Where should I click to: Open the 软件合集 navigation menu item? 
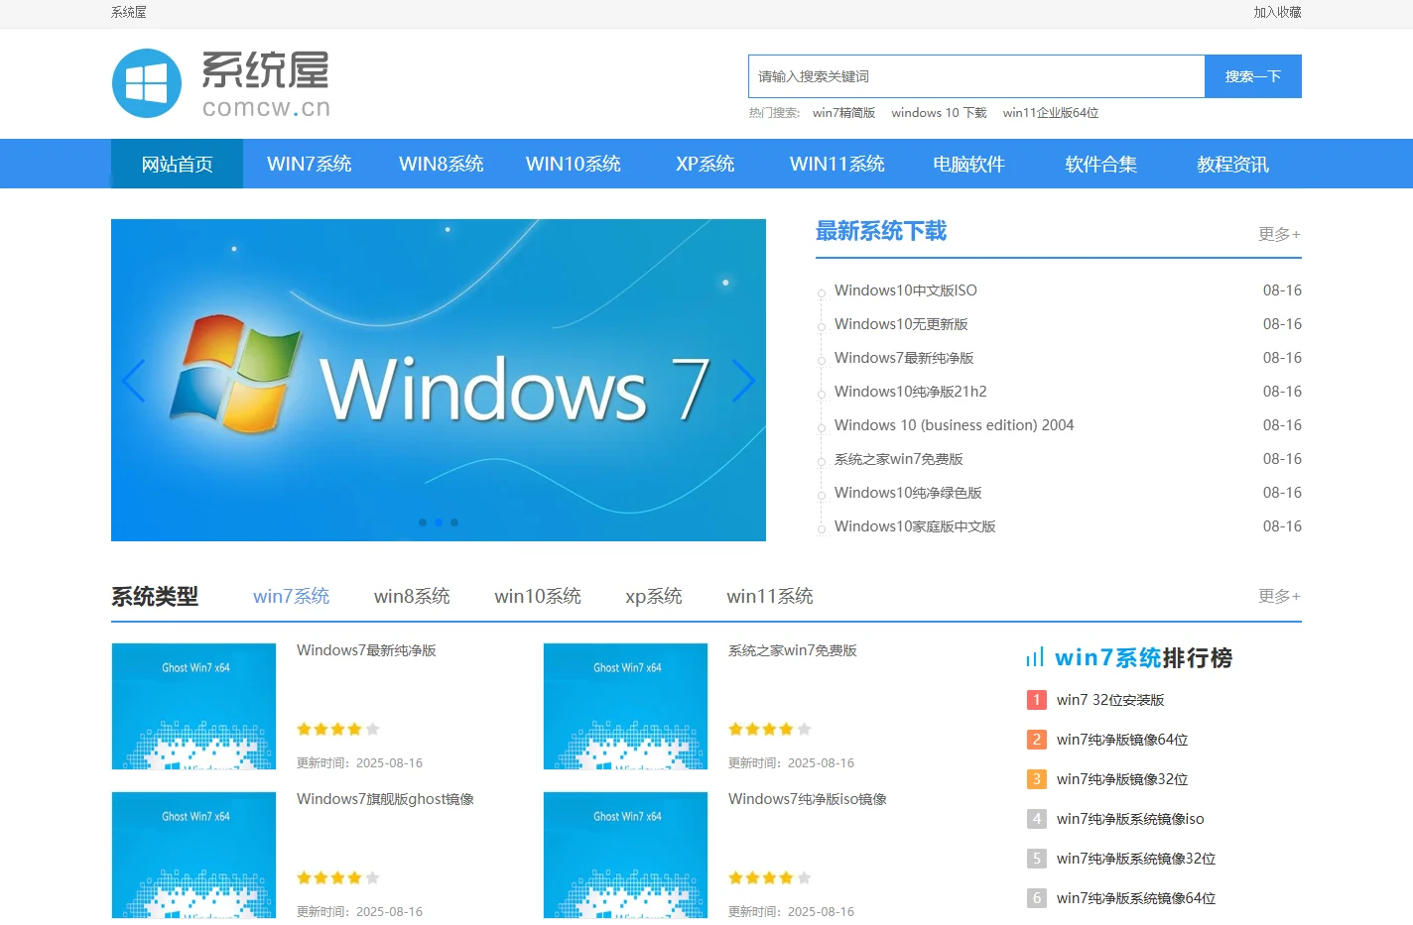(1100, 164)
